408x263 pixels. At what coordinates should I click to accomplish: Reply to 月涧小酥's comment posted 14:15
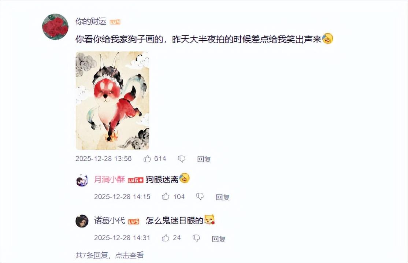[222, 197]
